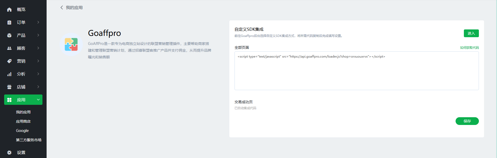
Task: Expand the 营销 submenu chevron
Action: [x=38, y=61]
